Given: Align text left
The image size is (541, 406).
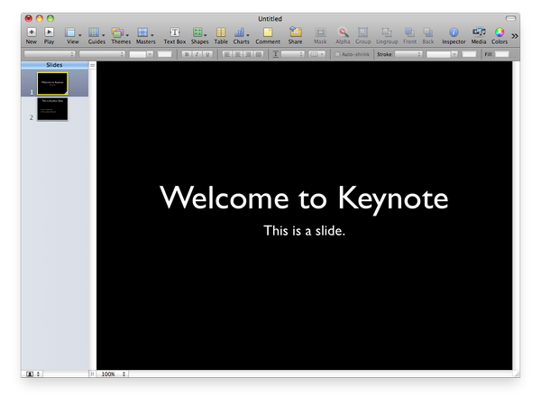Looking at the screenshot, I should coord(226,54).
